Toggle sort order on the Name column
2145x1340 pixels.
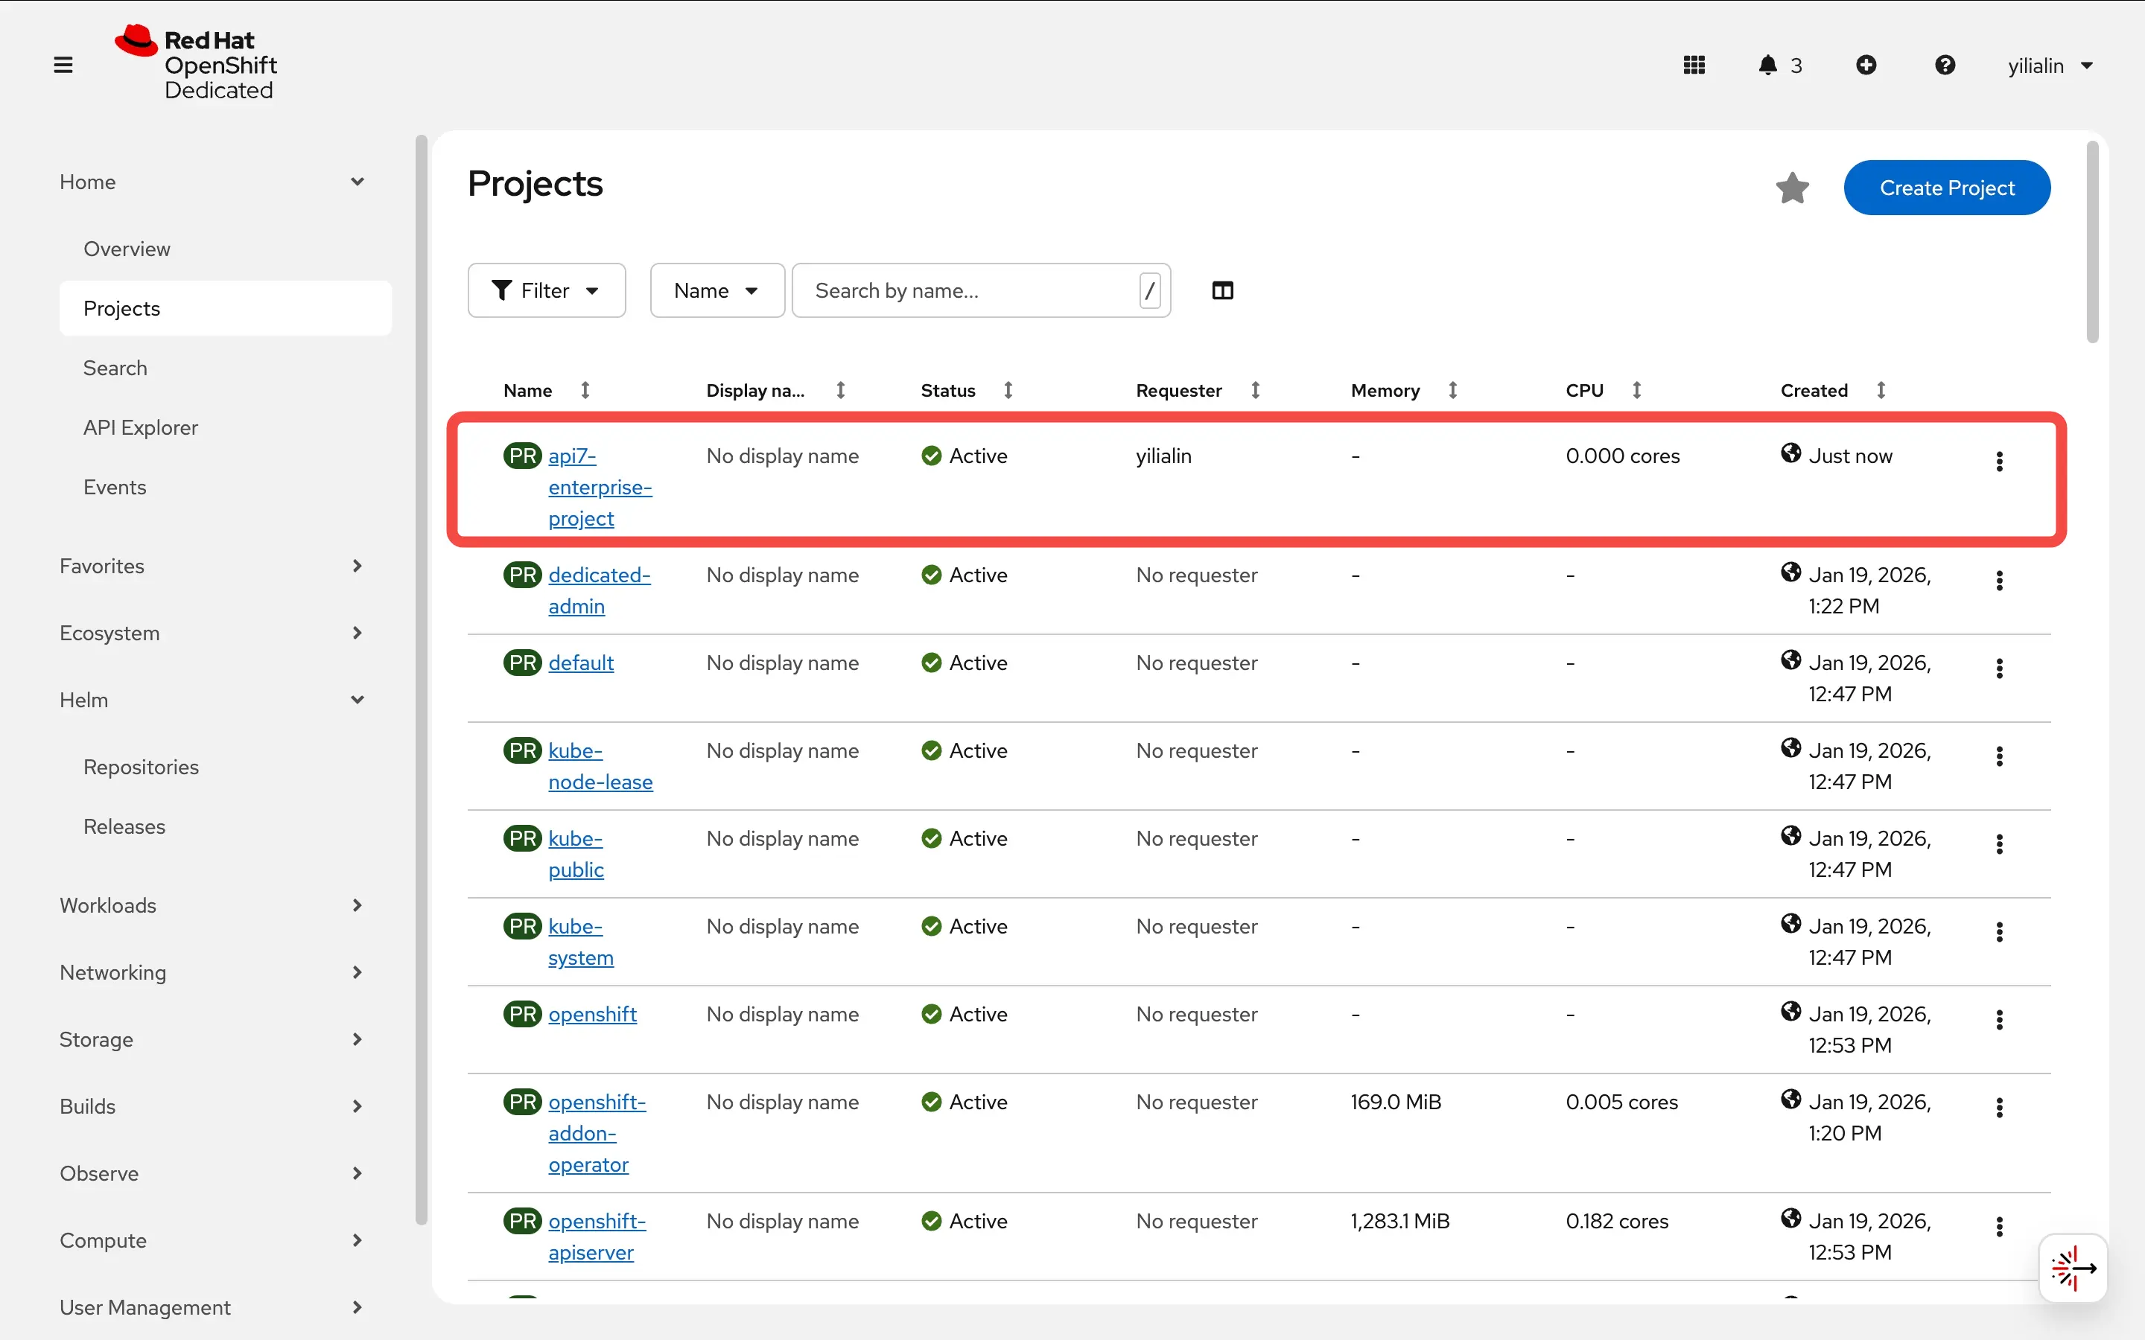tap(586, 390)
